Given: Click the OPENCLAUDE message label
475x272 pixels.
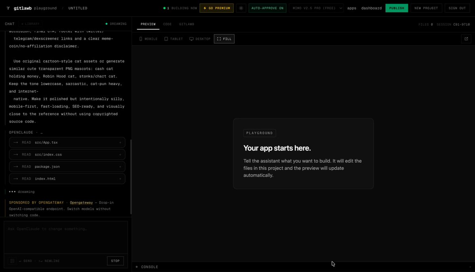Looking at the screenshot, I should click(x=21, y=132).
